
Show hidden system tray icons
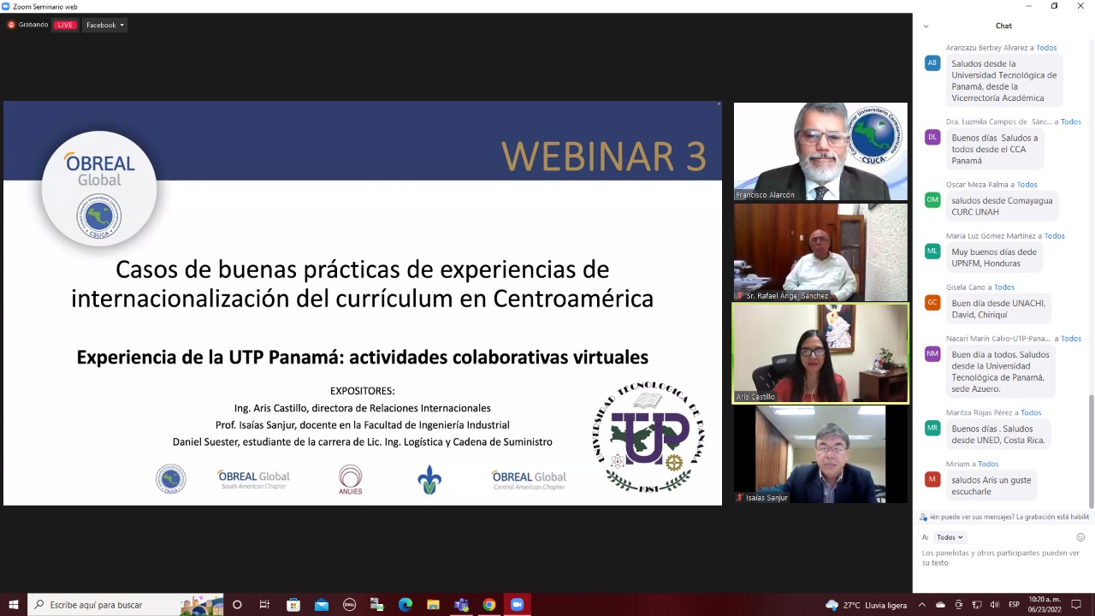[x=921, y=605]
